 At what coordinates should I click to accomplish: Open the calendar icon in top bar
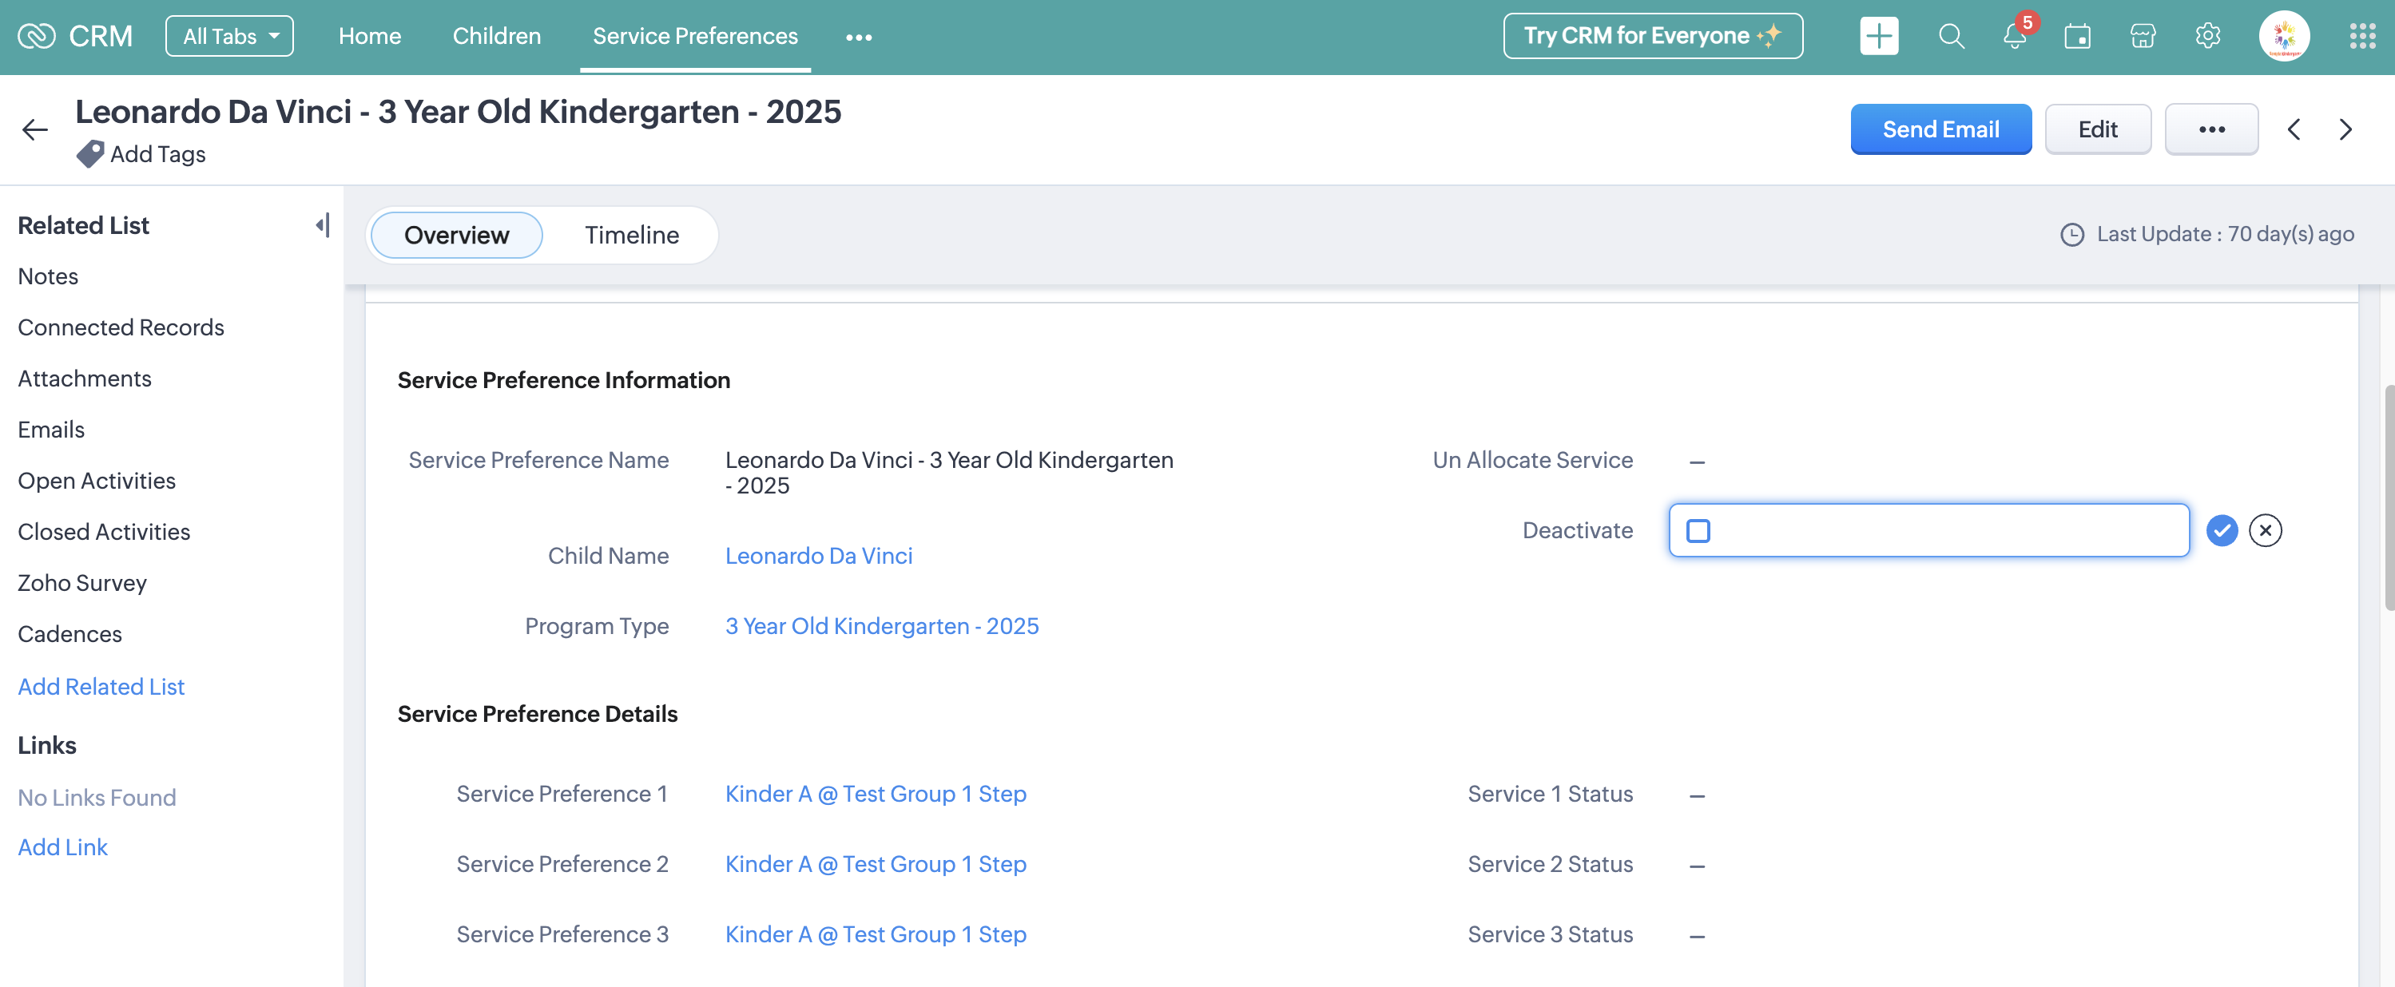2077,36
